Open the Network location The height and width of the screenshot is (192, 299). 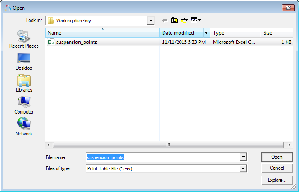click(x=24, y=127)
